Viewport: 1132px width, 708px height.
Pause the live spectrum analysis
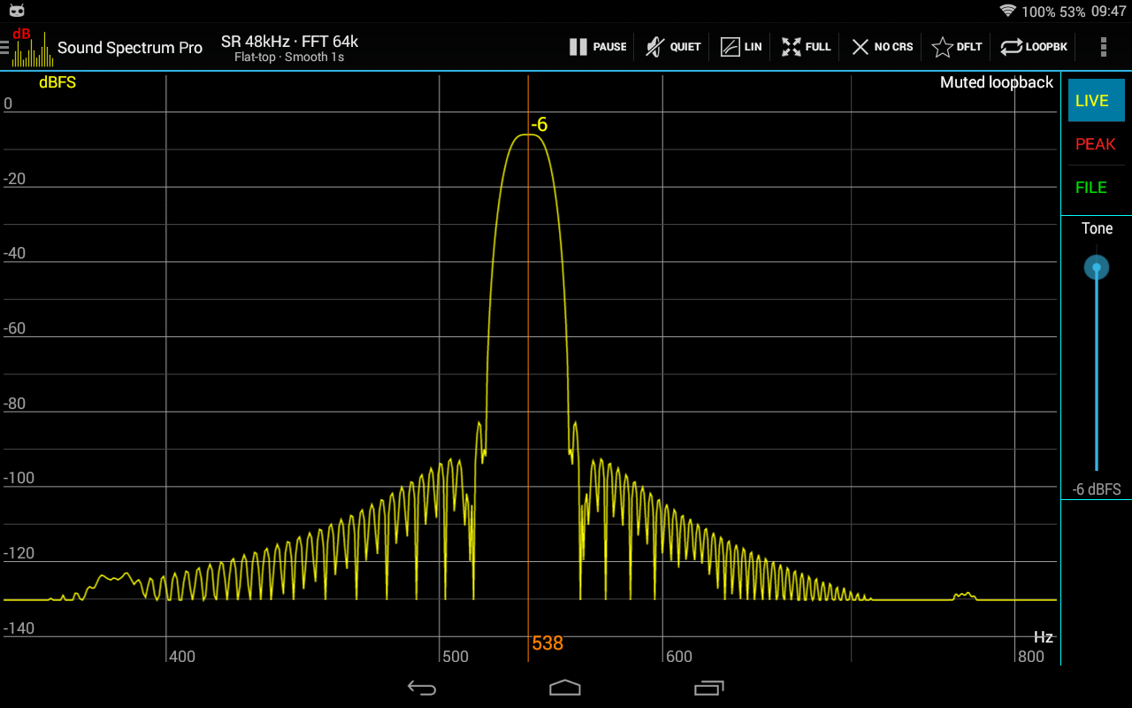598,47
